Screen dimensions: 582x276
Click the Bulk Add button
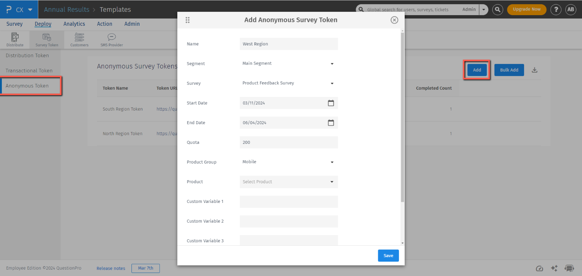pos(509,70)
